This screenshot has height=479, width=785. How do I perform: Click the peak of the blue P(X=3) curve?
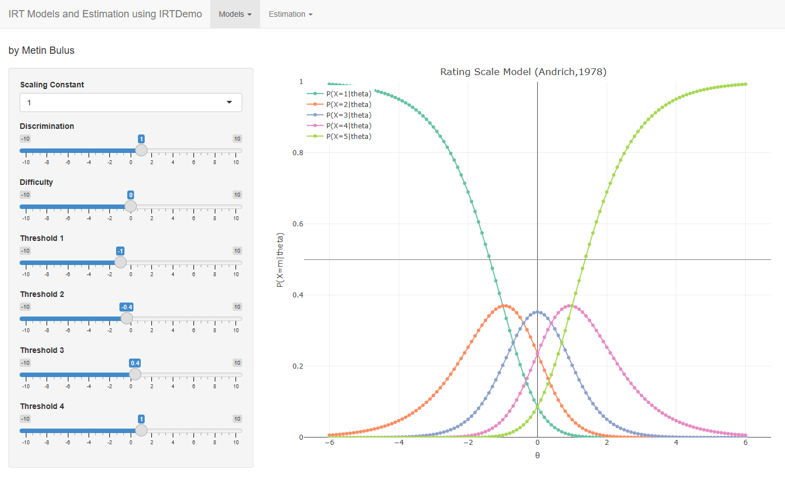tap(537, 311)
